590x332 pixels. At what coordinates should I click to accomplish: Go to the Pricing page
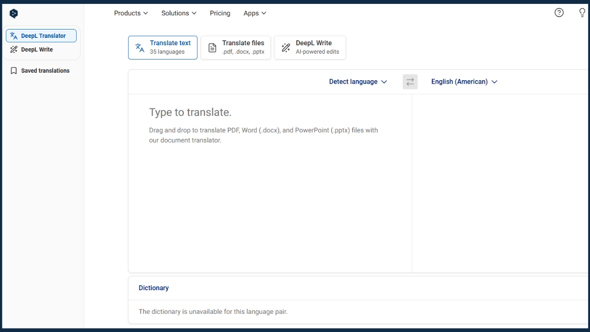220,13
